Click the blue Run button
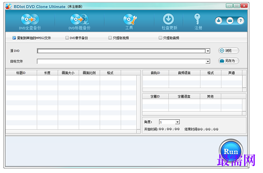 coord(231,151)
